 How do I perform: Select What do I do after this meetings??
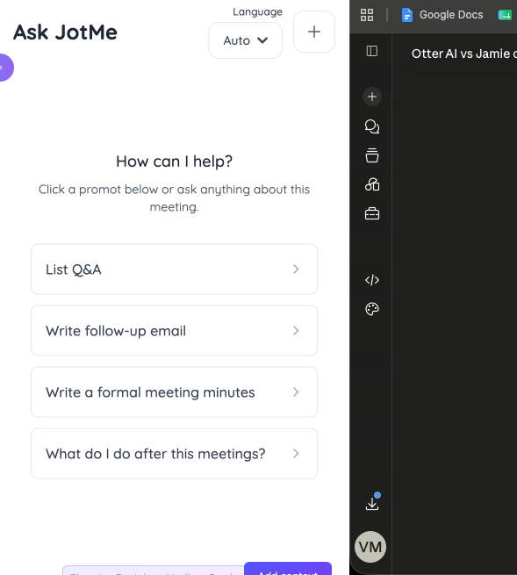174,454
